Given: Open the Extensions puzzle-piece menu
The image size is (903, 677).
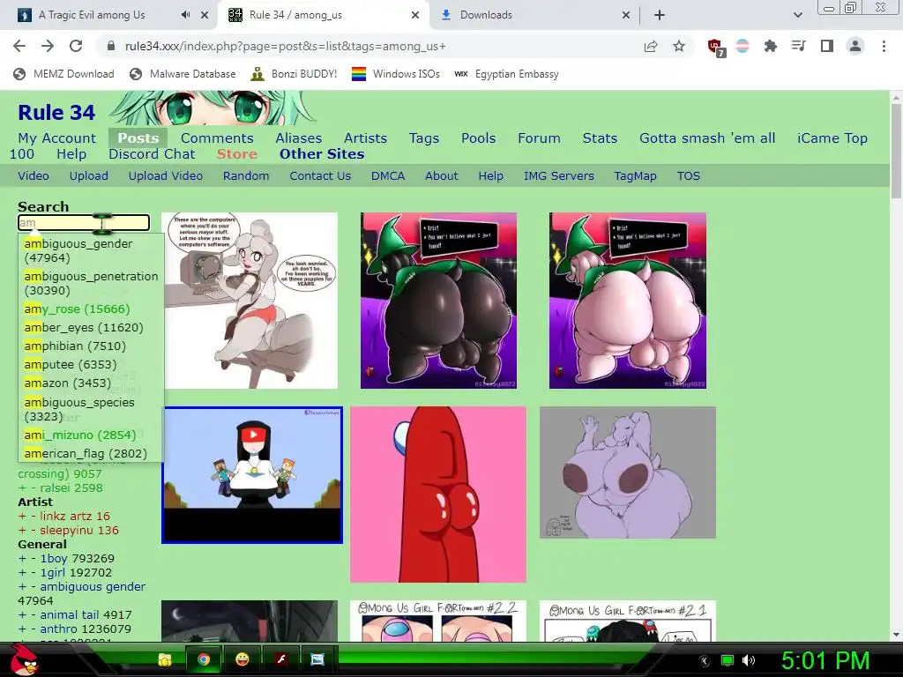Looking at the screenshot, I should coord(770,46).
